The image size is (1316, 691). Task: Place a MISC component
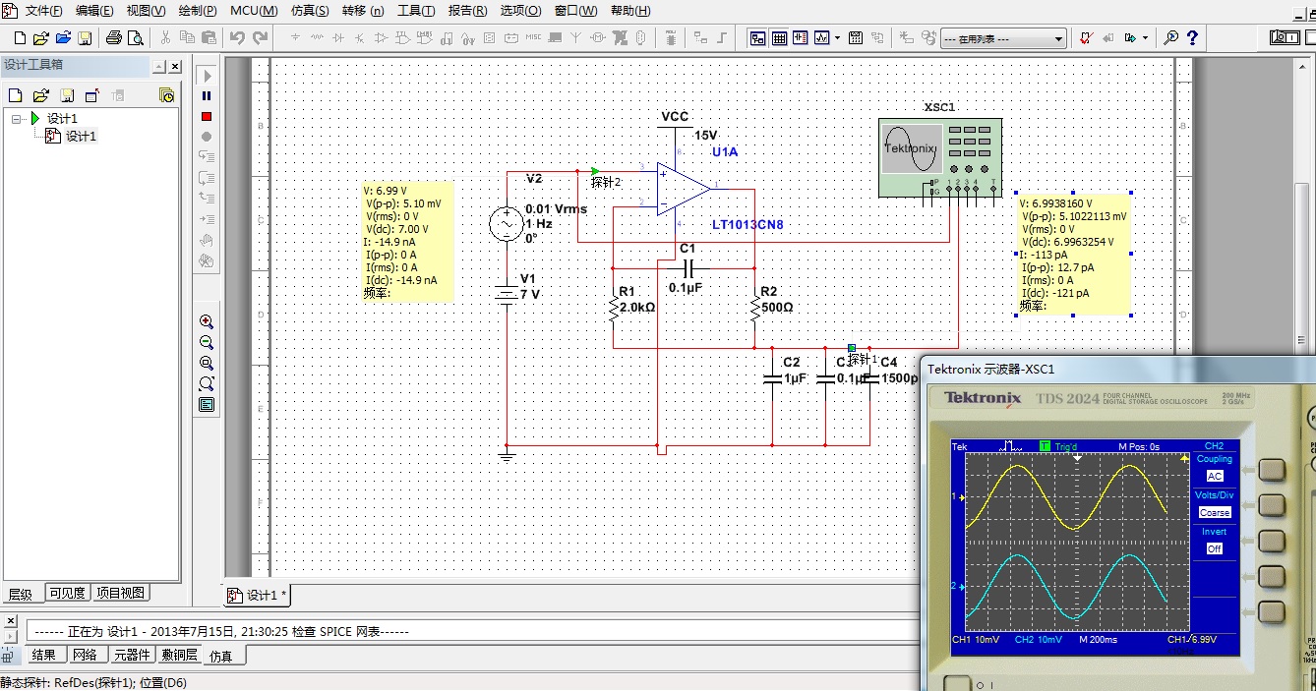tap(533, 38)
